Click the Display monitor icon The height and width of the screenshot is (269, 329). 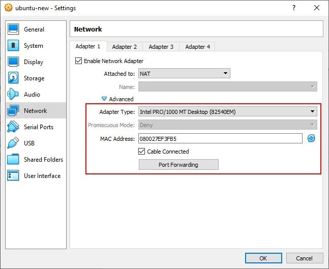coord(14,62)
